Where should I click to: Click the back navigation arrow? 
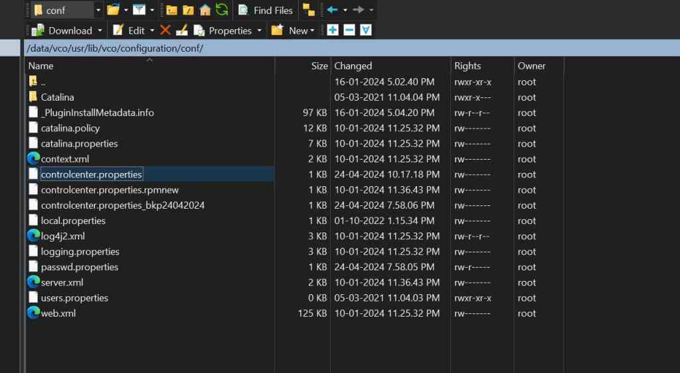333,10
